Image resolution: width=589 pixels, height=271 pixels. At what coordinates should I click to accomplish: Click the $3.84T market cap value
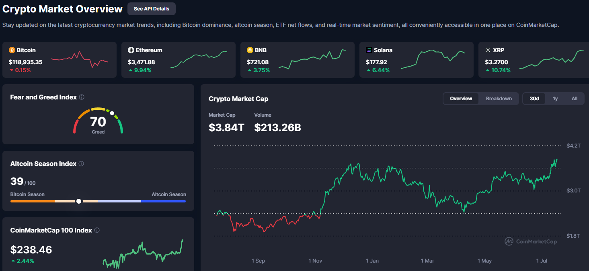tap(226, 127)
